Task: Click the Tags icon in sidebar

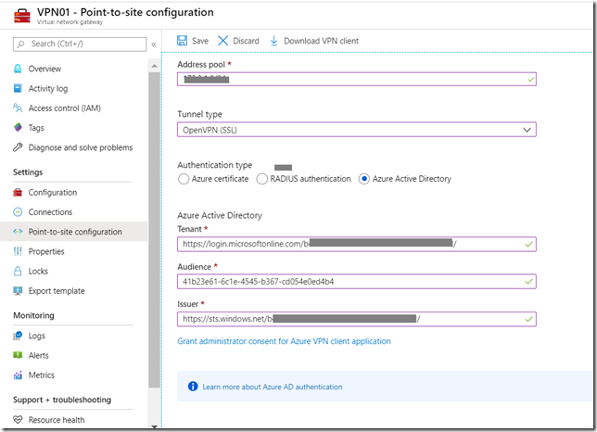Action: [x=18, y=128]
